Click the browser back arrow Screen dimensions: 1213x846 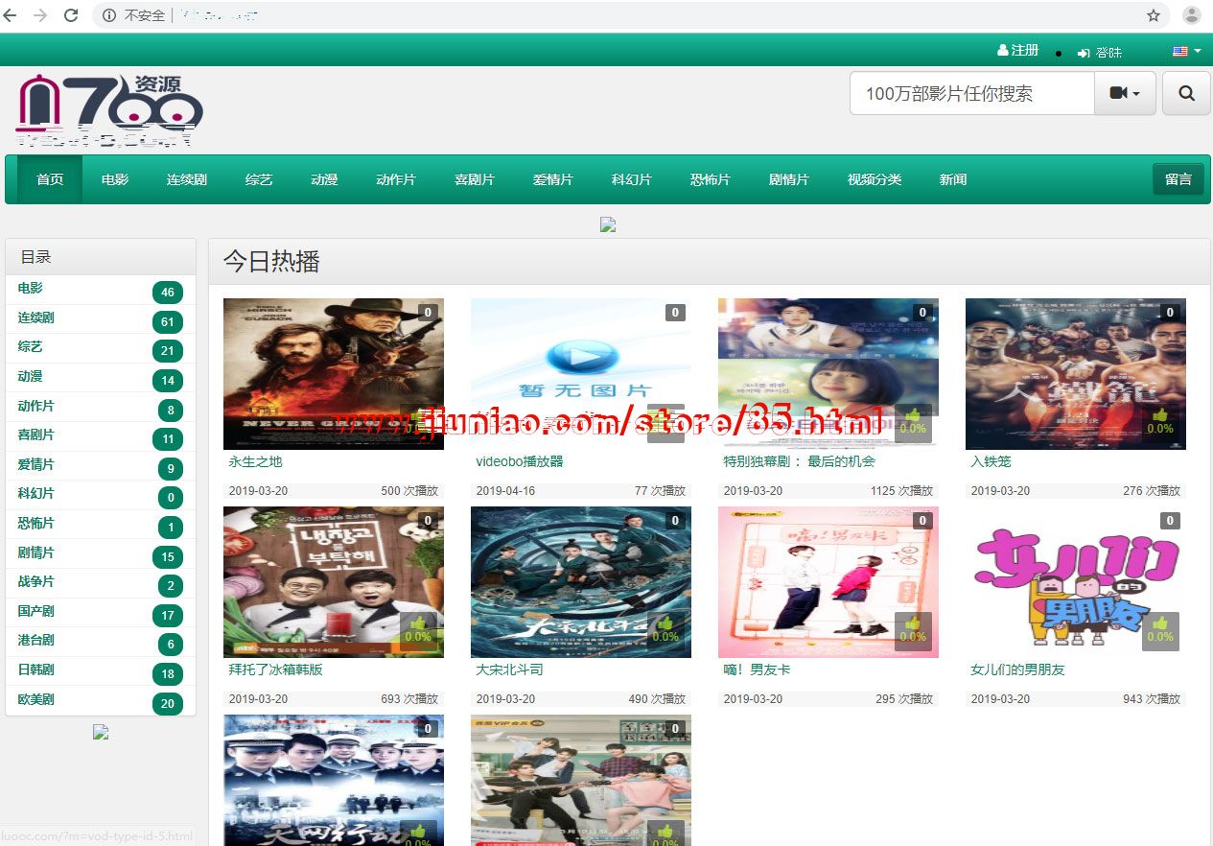pyautogui.click(x=11, y=14)
